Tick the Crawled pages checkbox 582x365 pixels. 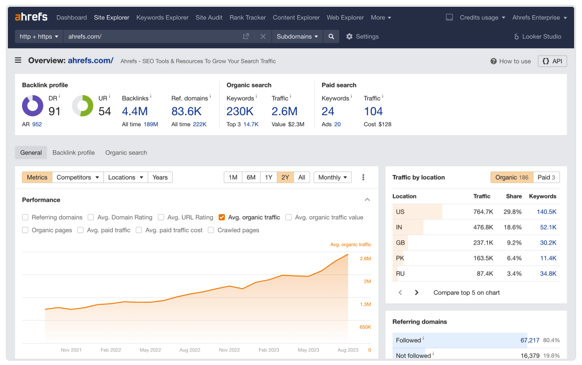point(211,230)
